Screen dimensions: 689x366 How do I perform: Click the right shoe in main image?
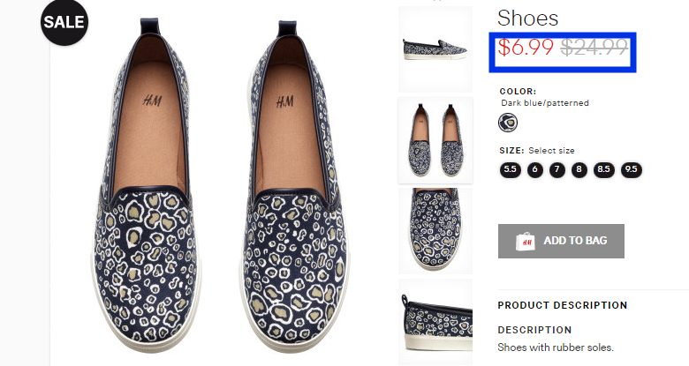pos(293,184)
